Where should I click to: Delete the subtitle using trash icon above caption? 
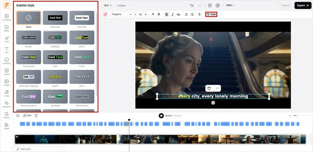(209, 88)
